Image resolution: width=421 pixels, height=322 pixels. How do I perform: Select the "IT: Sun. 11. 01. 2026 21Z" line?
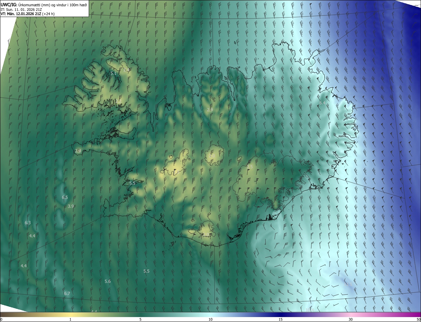tap(21, 10)
